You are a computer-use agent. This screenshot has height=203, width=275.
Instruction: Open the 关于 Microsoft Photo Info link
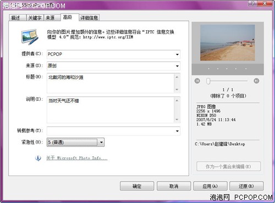pyautogui.click(x=76, y=158)
